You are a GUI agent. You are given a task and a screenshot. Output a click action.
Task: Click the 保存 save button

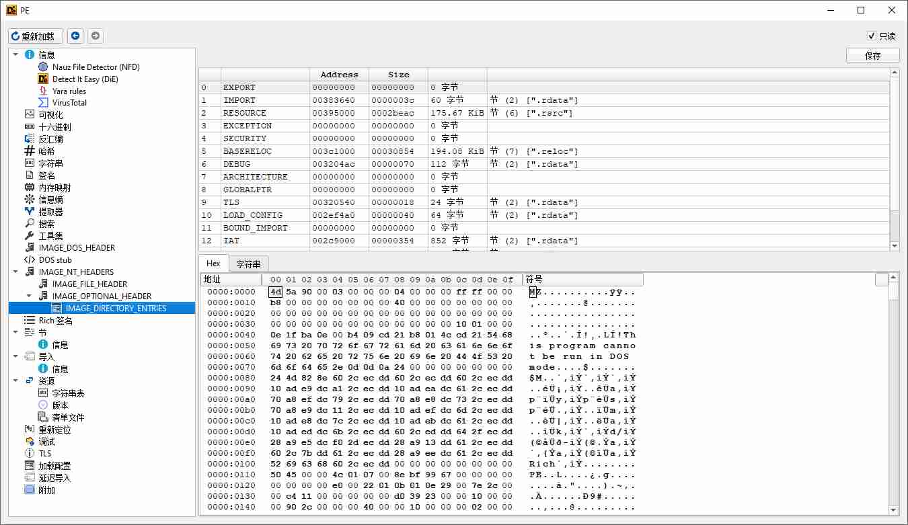point(872,56)
